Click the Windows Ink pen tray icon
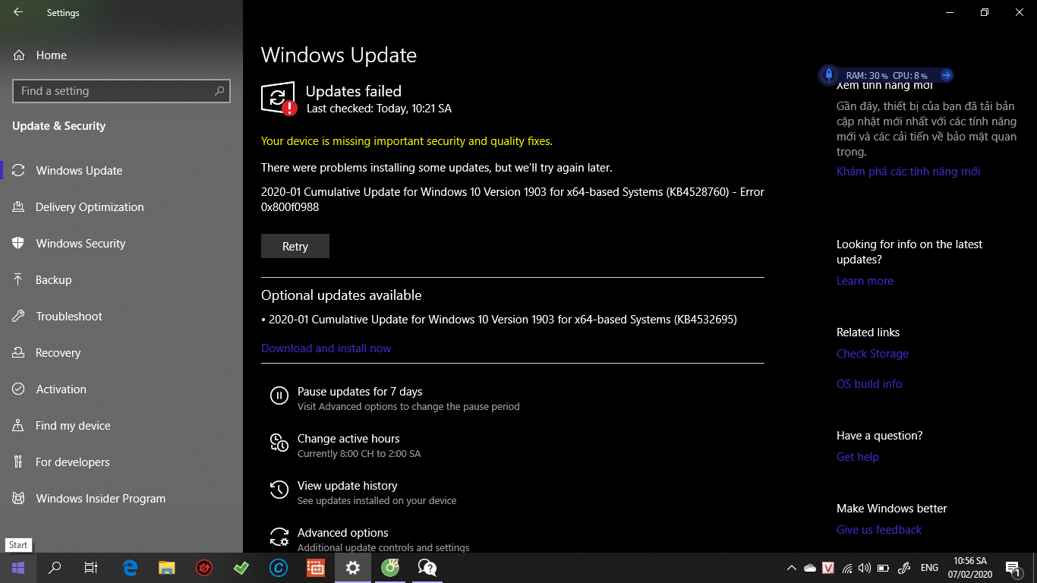 tap(904, 568)
